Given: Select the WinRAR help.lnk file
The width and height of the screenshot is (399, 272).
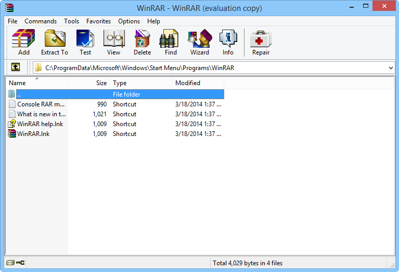Looking at the screenshot, I should 40,124.
